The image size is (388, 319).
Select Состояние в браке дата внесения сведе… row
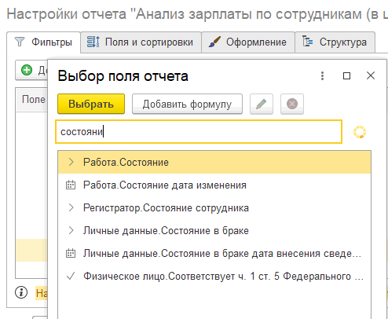pyautogui.click(x=214, y=253)
